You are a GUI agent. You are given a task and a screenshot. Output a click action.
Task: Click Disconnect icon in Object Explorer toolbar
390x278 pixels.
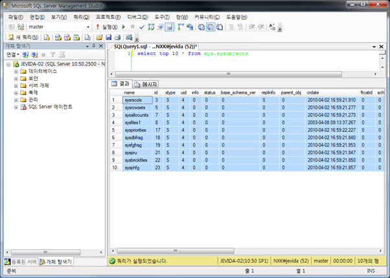pyautogui.click(x=34, y=54)
